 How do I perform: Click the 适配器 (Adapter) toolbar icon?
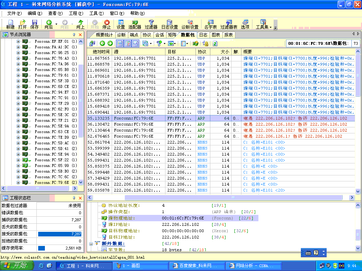point(135,24)
